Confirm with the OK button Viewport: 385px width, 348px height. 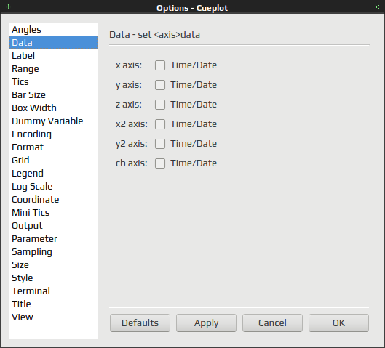(x=339, y=323)
